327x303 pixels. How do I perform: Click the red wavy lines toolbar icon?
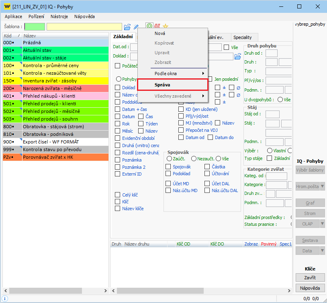pyautogui.click(x=157, y=27)
